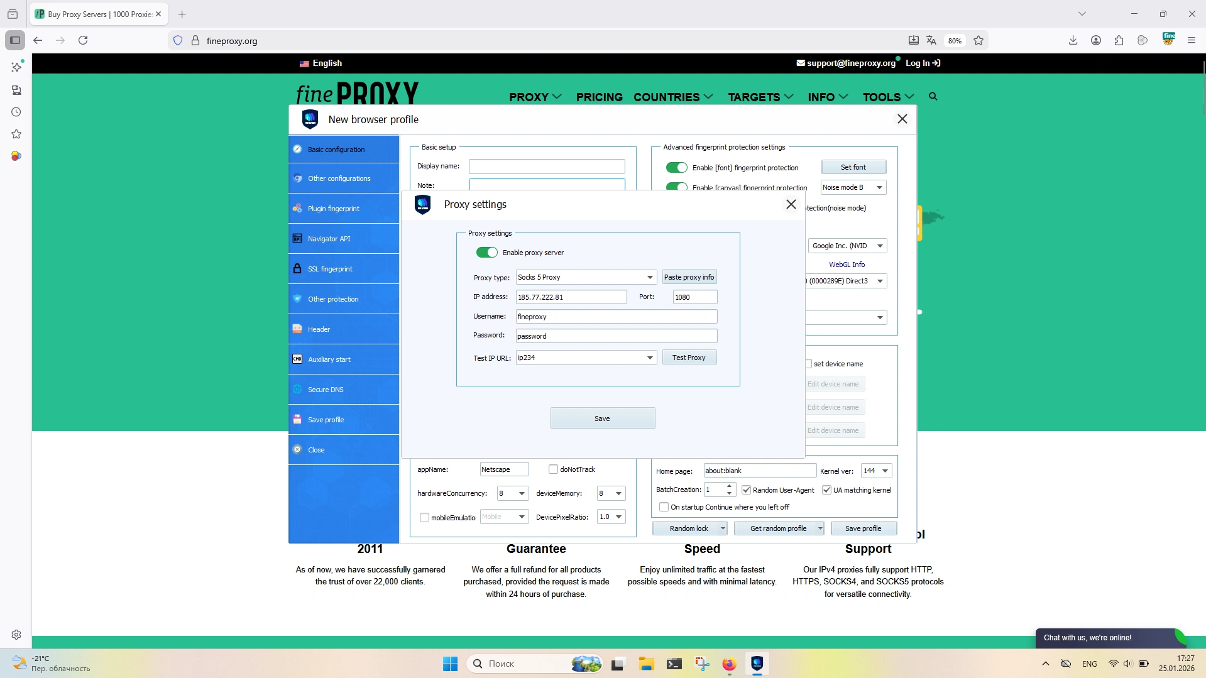
Task: Open the TOOLS navigation menu
Action: (889, 97)
